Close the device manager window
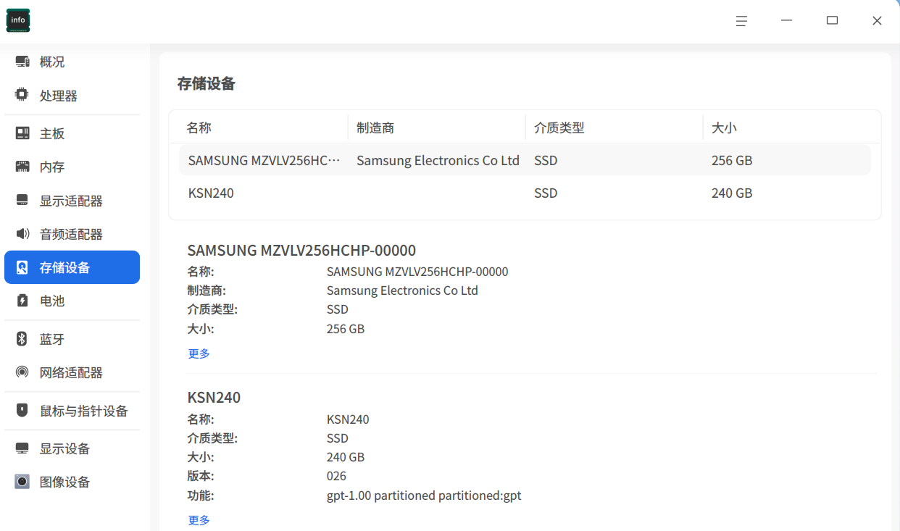The image size is (900, 531). 877,21
